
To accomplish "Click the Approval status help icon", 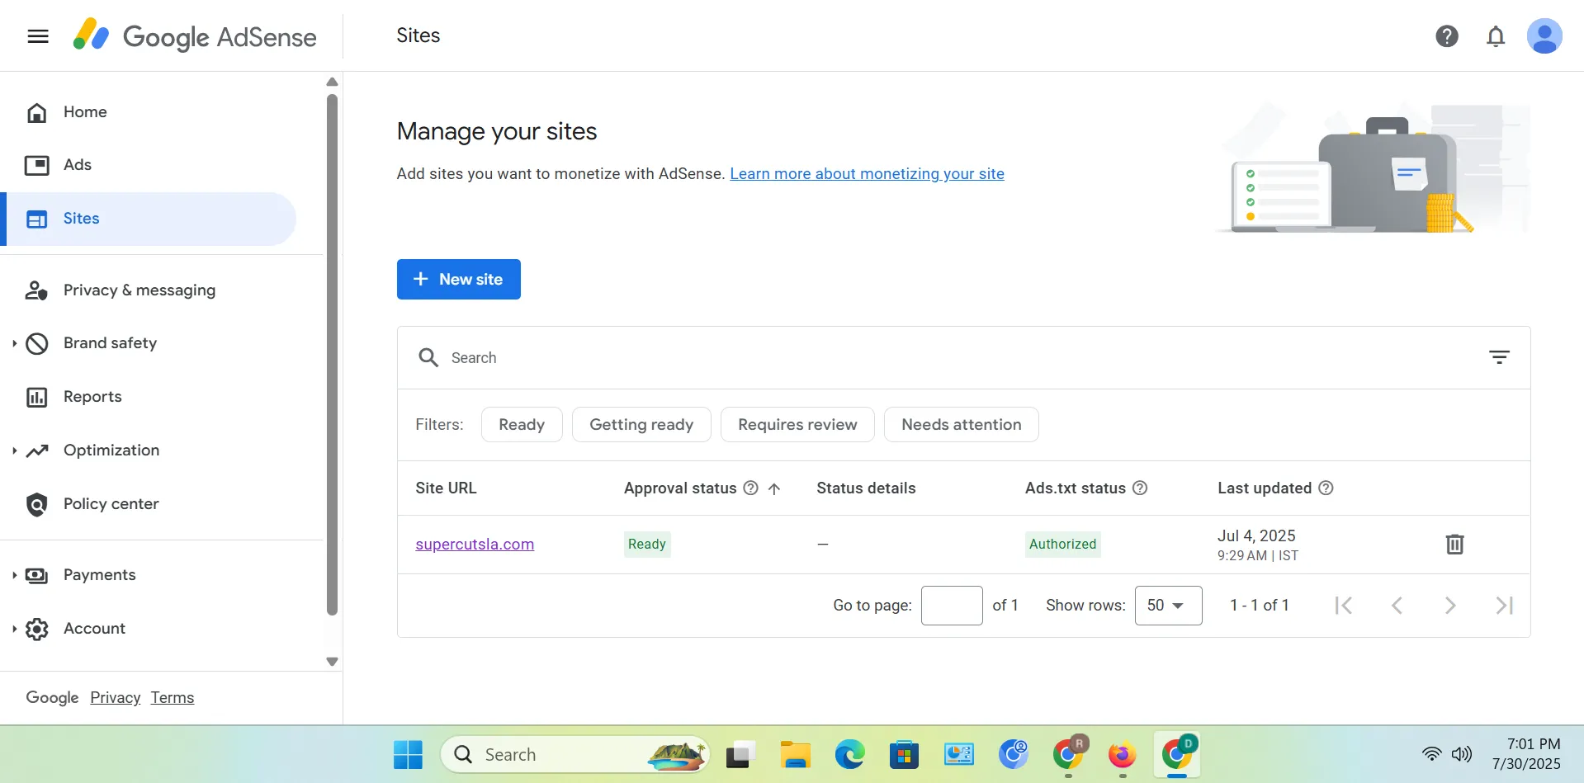I will click(750, 488).
